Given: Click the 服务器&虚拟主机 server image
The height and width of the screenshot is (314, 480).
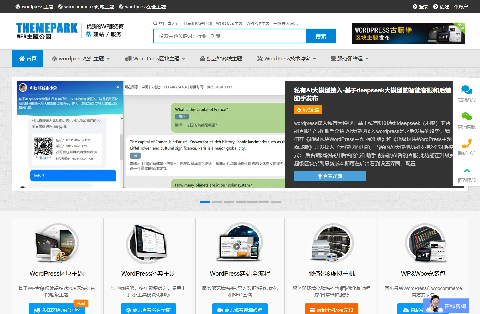Looking at the screenshot, I should 332,243.
